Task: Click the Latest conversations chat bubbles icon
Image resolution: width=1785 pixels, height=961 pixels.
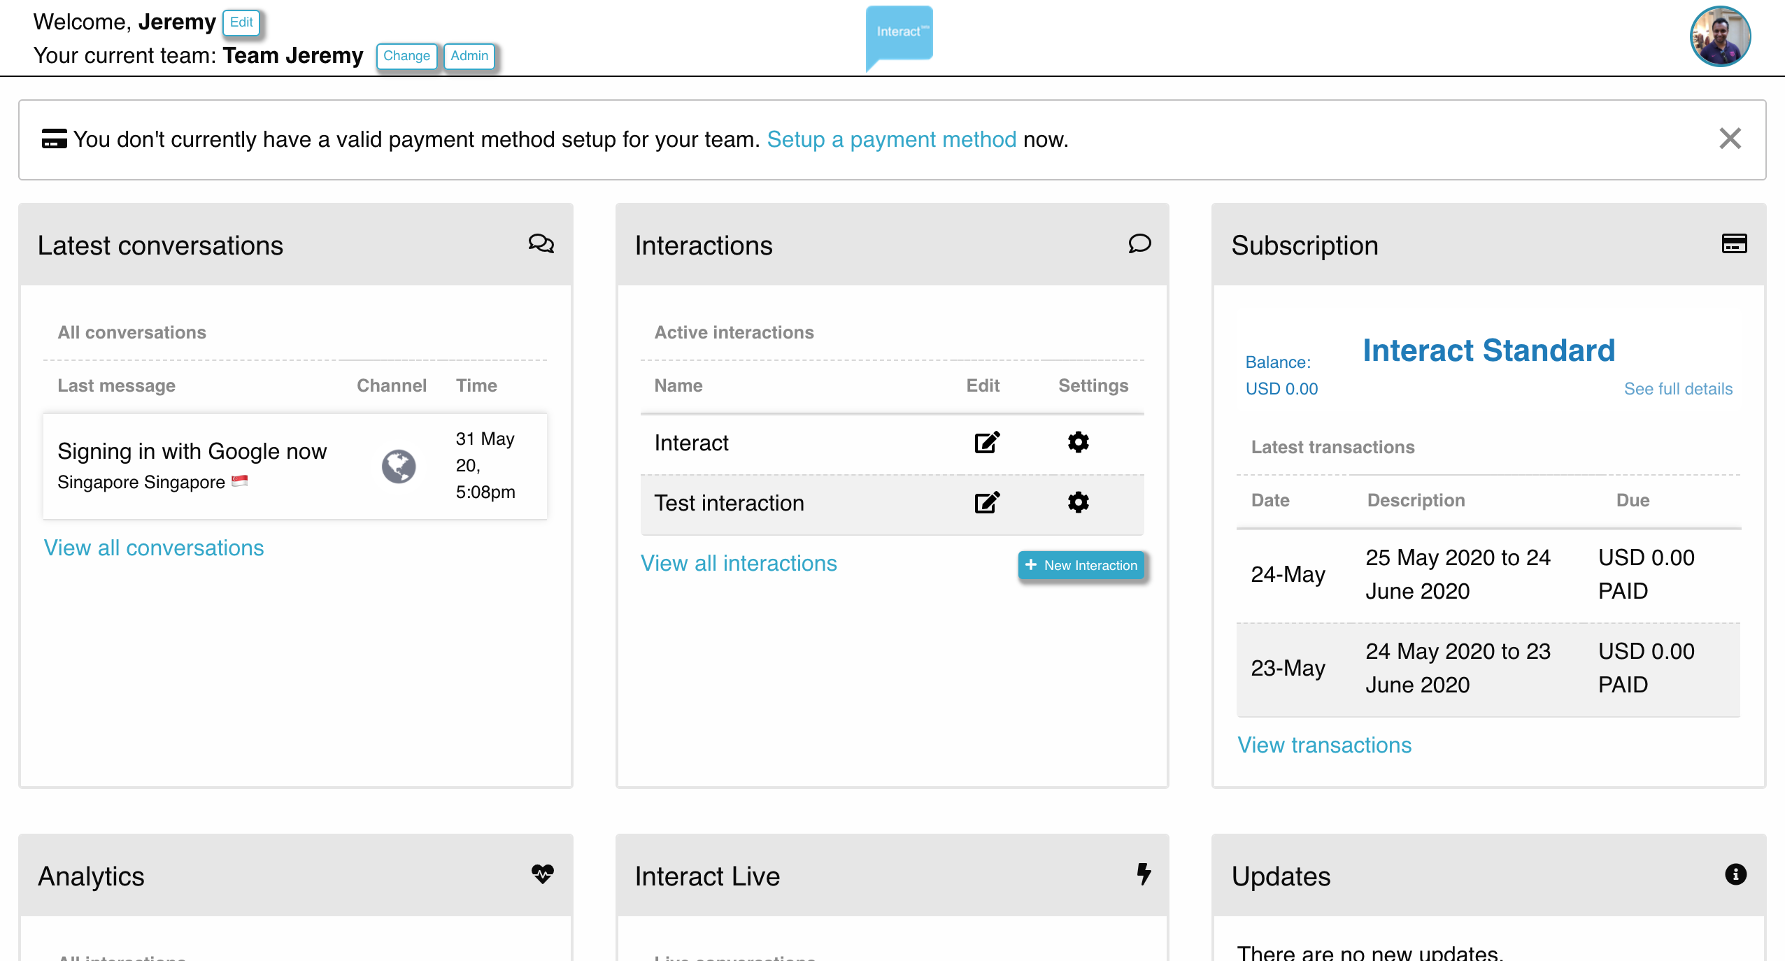Action: pyautogui.click(x=541, y=243)
